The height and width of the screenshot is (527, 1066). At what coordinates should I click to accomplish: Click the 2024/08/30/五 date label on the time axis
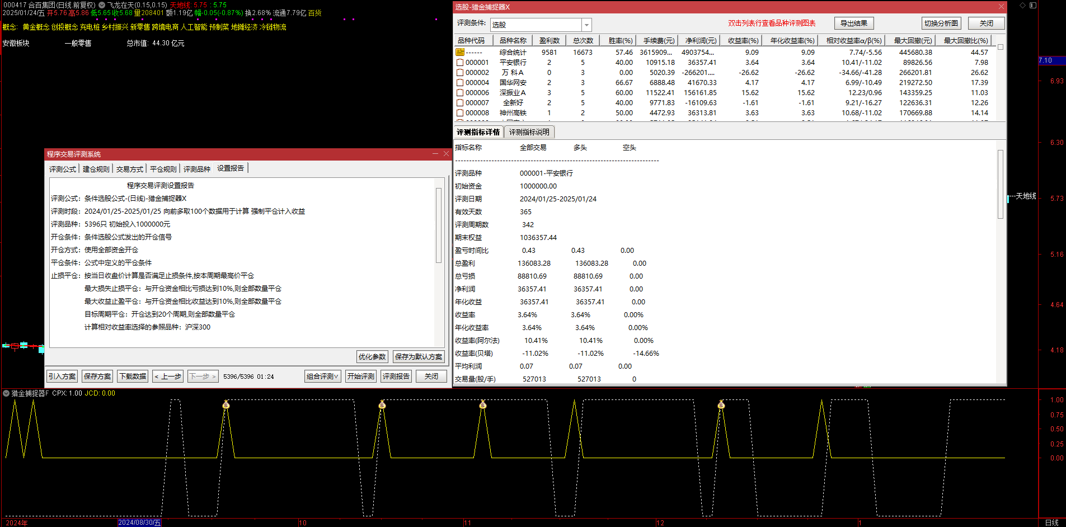[139, 523]
